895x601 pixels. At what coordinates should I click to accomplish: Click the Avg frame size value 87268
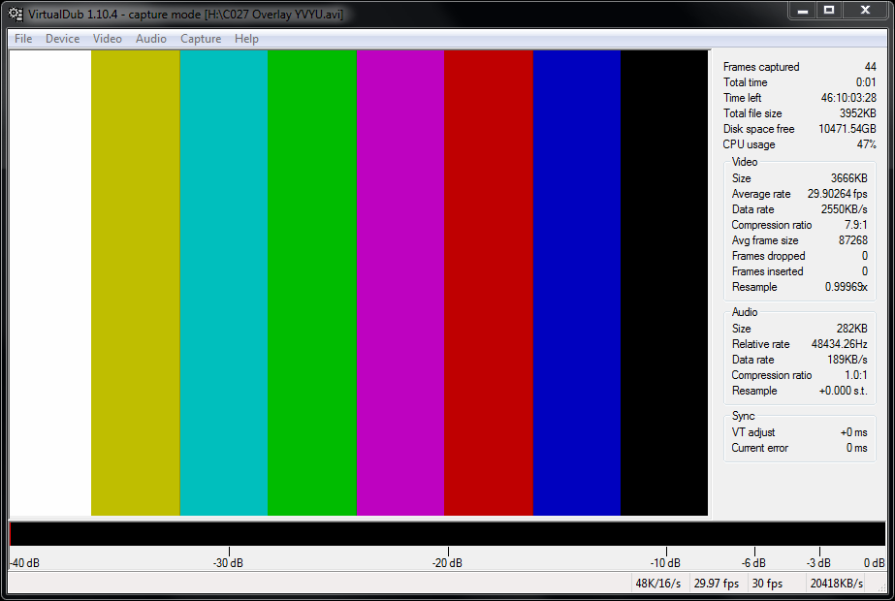[x=852, y=240]
